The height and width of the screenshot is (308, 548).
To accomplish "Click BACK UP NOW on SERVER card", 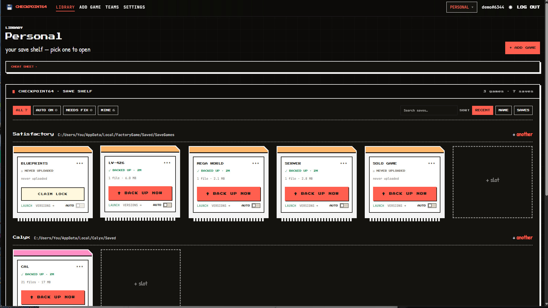I will (x=317, y=194).
